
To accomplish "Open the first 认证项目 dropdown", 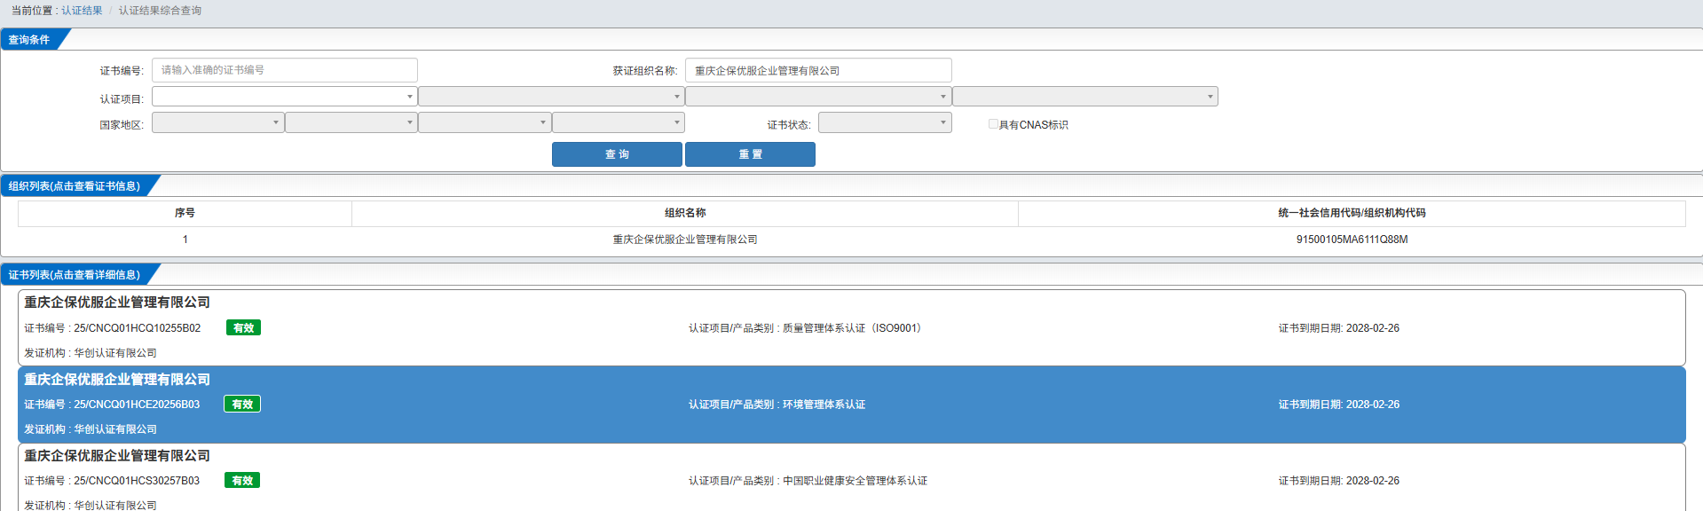I will (285, 96).
